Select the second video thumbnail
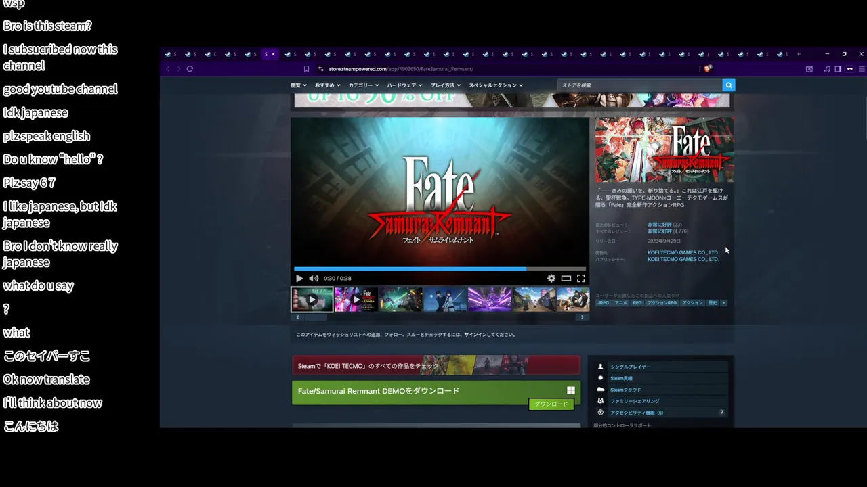This screenshot has width=867, height=487. [x=356, y=299]
